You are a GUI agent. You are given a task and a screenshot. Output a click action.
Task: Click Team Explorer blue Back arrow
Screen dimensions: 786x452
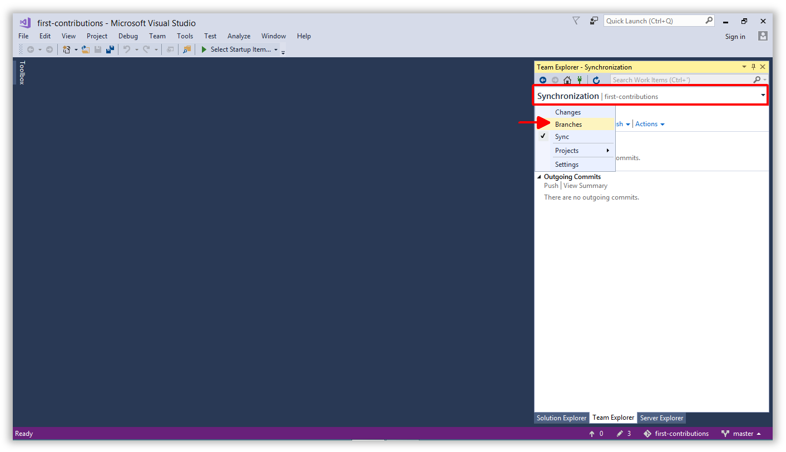tap(543, 80)
